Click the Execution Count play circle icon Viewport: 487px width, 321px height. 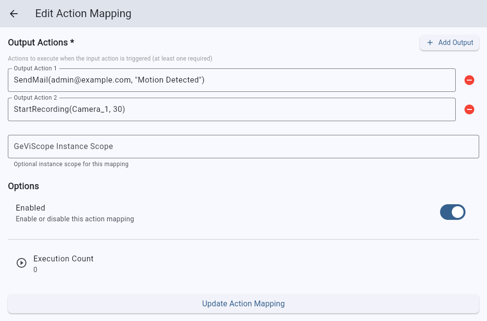(22, 263)
